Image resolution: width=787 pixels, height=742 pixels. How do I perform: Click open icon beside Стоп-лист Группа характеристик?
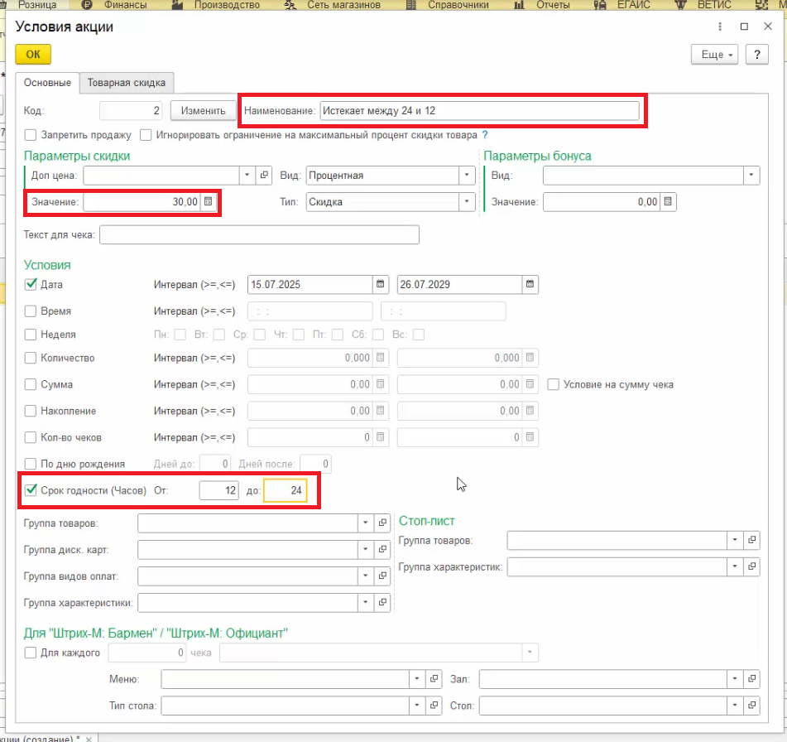751,567
